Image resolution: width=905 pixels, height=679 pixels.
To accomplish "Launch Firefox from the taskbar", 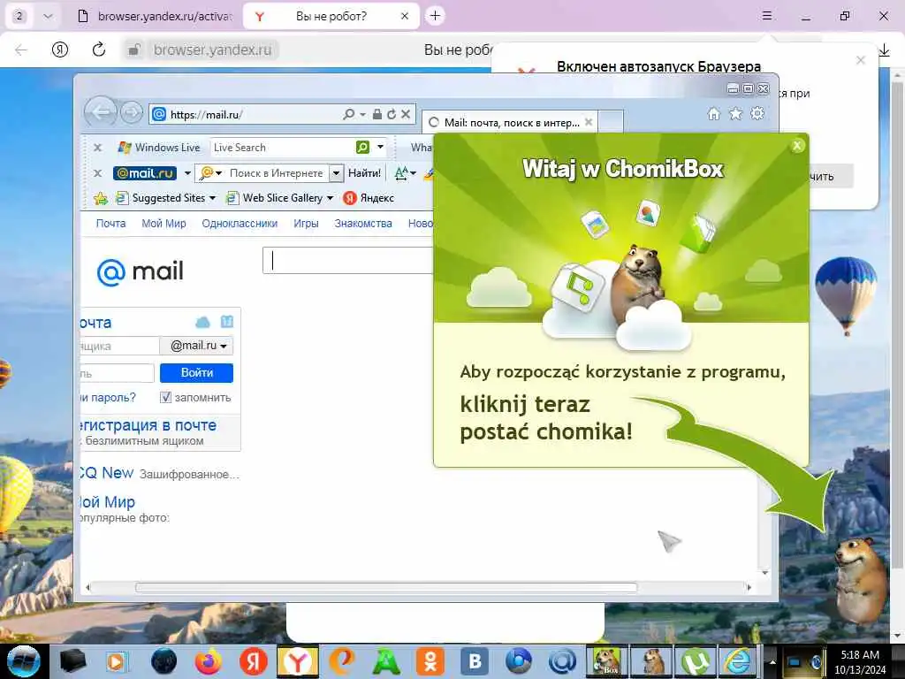I will pos(208,661).
